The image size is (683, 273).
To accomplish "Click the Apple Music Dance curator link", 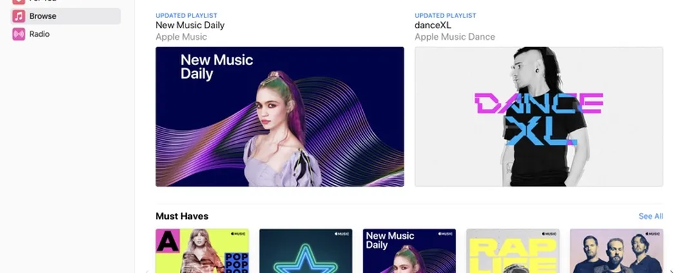I will [x=455, y=37].
